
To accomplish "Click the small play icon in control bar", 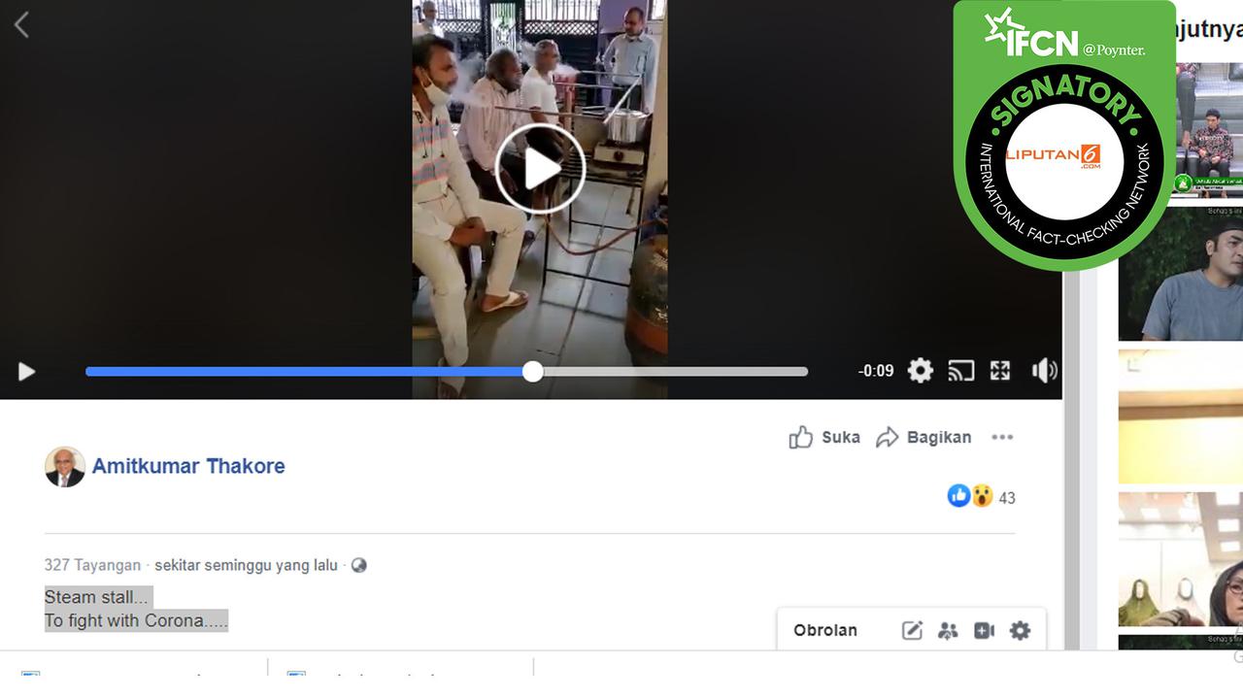I will point(26,371).
